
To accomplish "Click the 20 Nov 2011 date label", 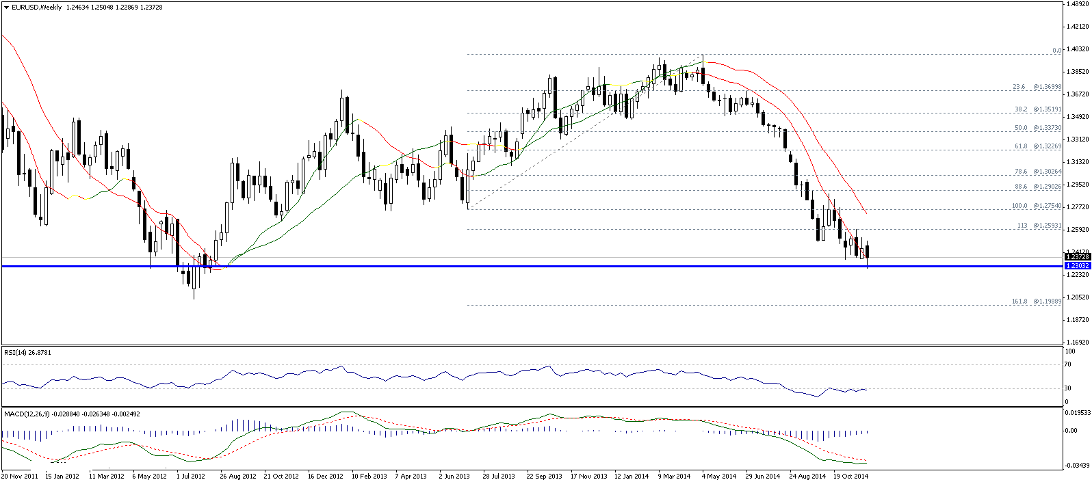I will pos(20,476).
